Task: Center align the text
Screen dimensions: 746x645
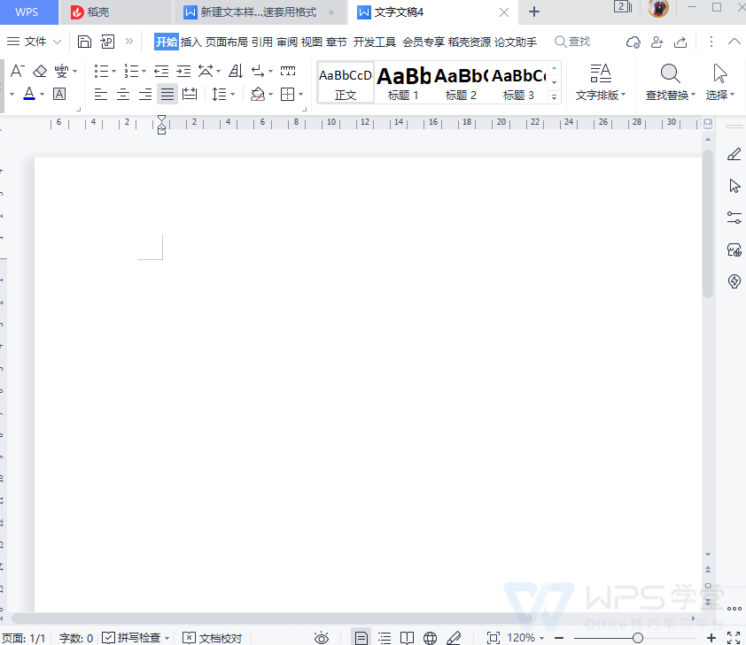Action: coord(123,94)
